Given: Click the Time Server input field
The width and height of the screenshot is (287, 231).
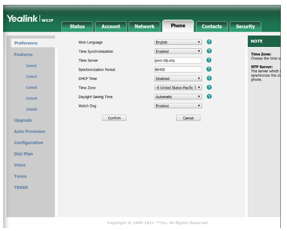Looking at the screenshot, I should pos(178,60).
